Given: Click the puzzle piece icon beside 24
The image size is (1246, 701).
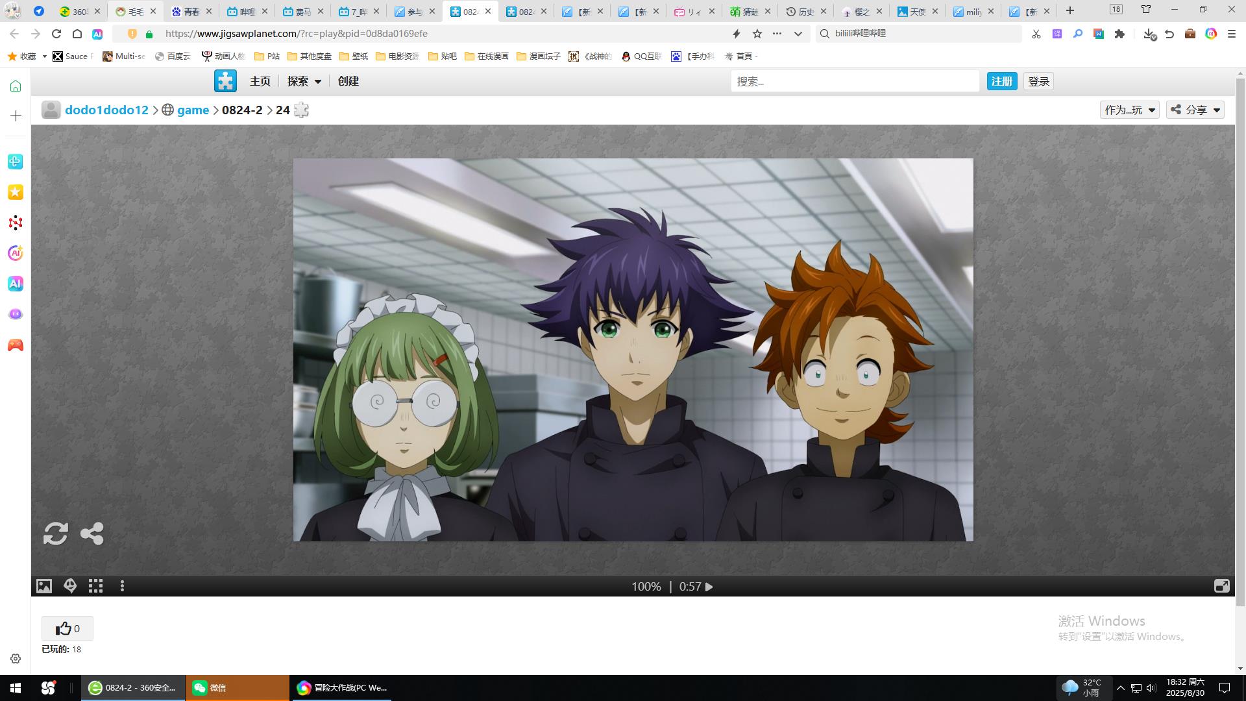Looking at the screenshot, I should 301,110.
